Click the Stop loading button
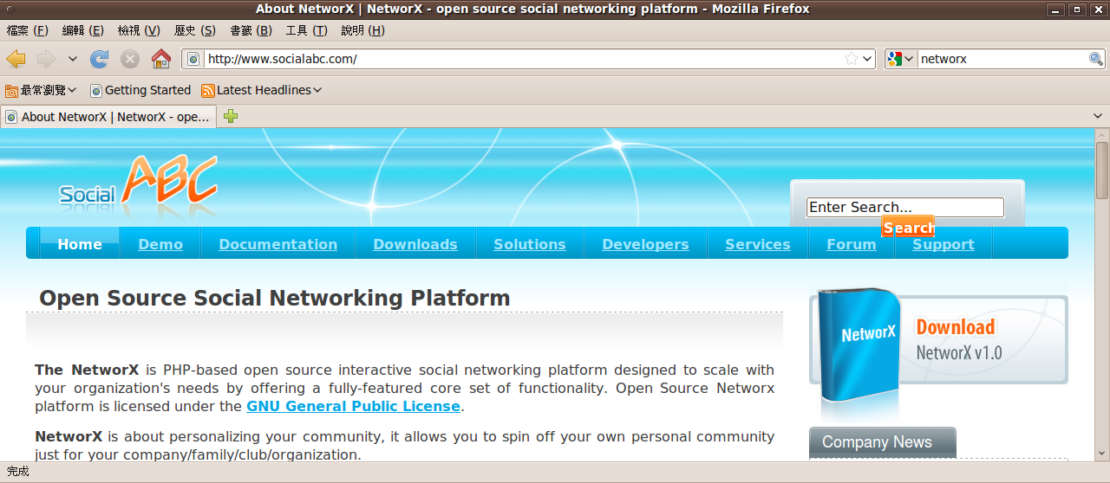 click(x=130, y=59)
